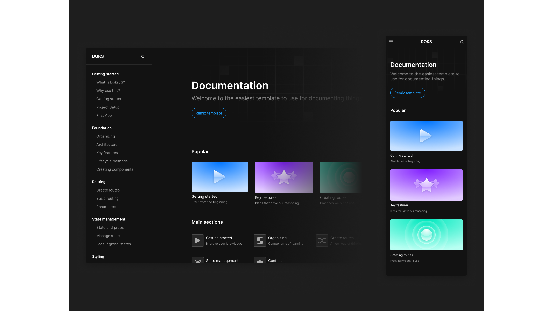Open Why use this? page in sidebar
Image resolution: width=553 pixels, height=311 pixels.
[108, 91]
